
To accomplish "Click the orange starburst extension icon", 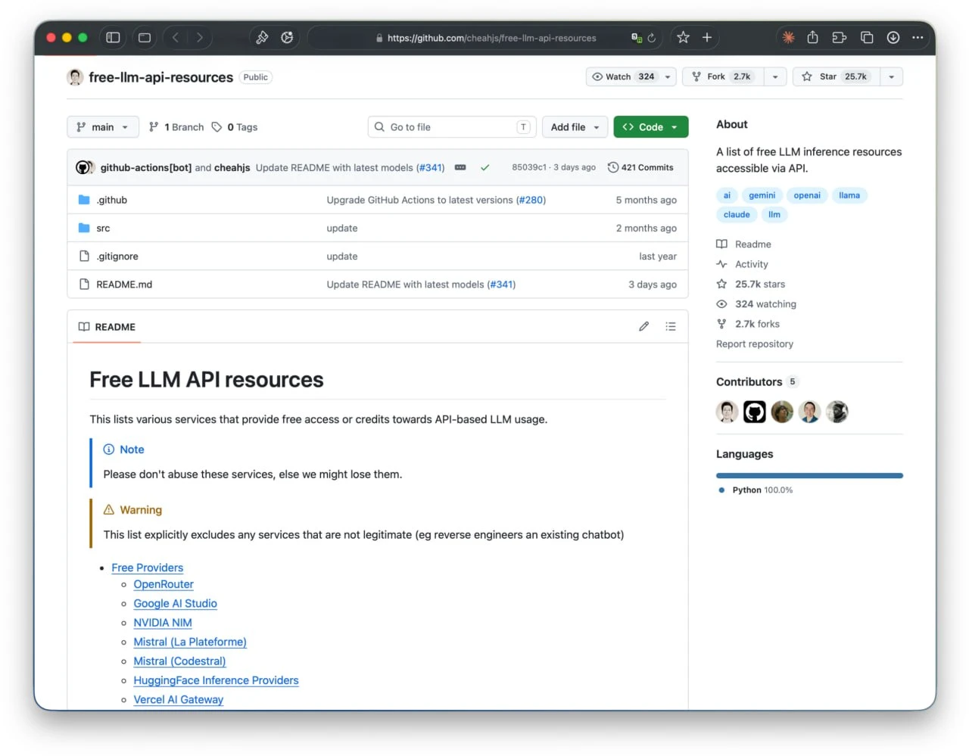I will point(789,37).
